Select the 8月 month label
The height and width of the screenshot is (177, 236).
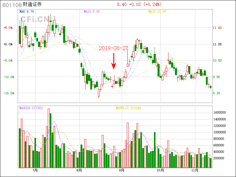coord(79,171)
